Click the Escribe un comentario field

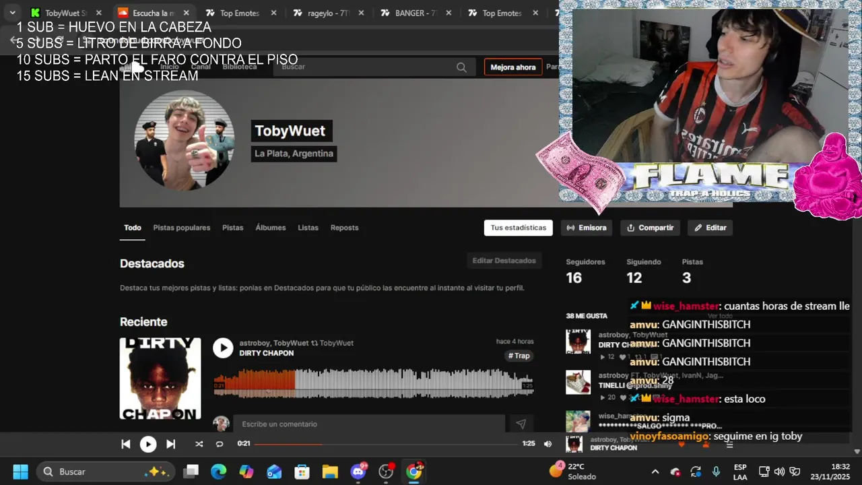[x=369, y=424]
